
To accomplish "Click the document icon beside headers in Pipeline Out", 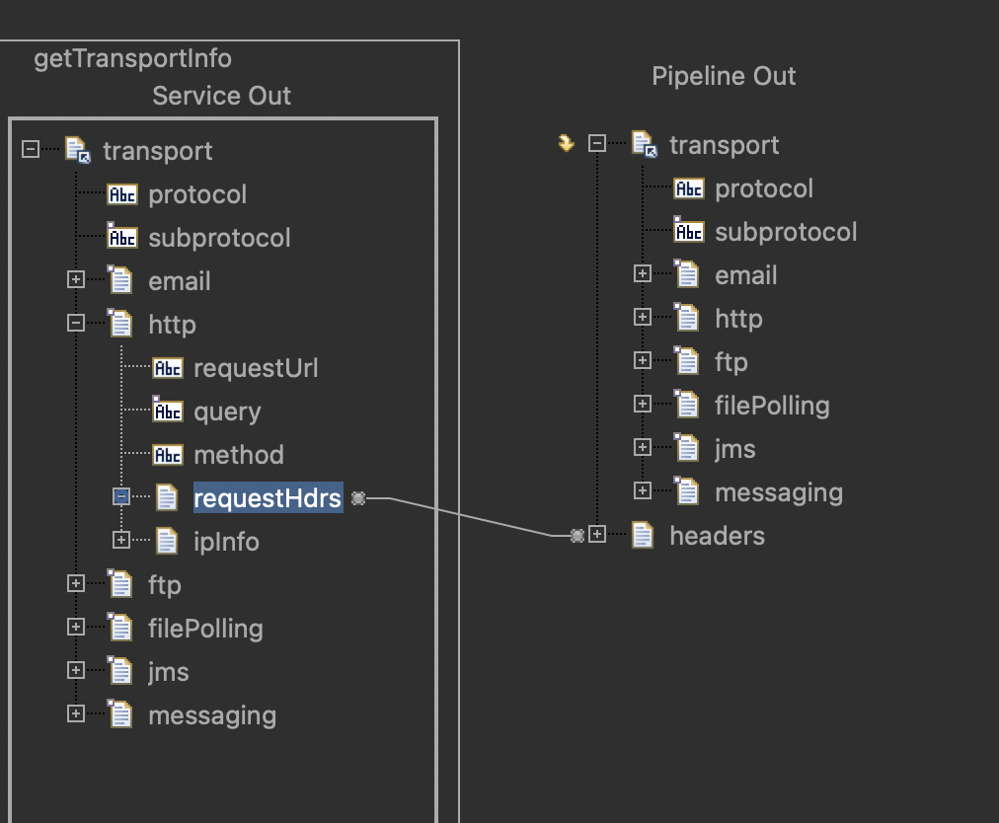I will (x=643, y=536).
